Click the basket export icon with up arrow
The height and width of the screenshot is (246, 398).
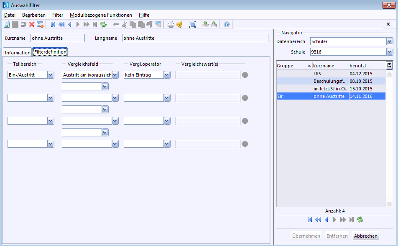(214, 24)
